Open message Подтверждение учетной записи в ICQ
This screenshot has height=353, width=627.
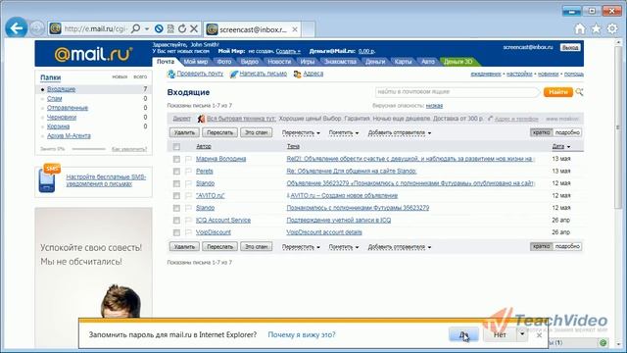point(339,220)
